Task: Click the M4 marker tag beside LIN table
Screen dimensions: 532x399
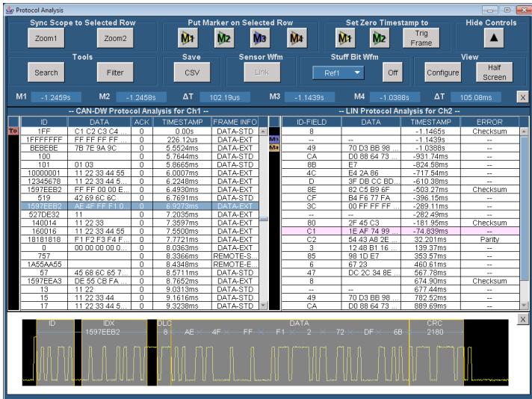Action: coord(274,148)
